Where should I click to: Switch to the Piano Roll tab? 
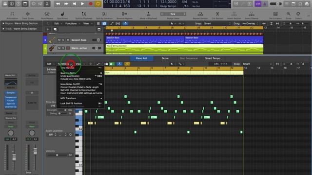click(x=141, y=58)
